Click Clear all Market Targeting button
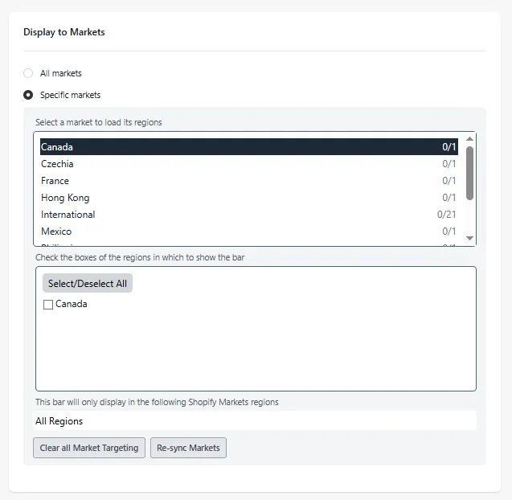Viewport: 512px width, 500px height. tap(89, 448)
